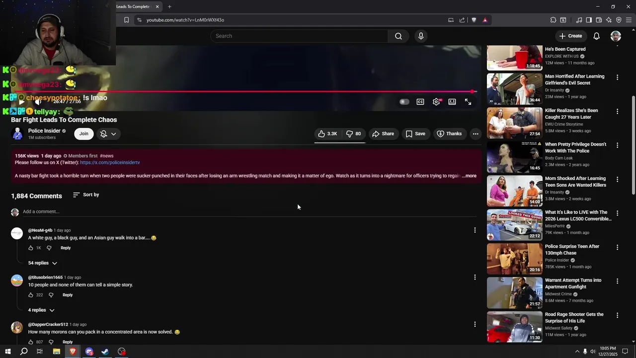
Task: Open the Brave Wallet icon in the toolbar
Action: (599, 20)
